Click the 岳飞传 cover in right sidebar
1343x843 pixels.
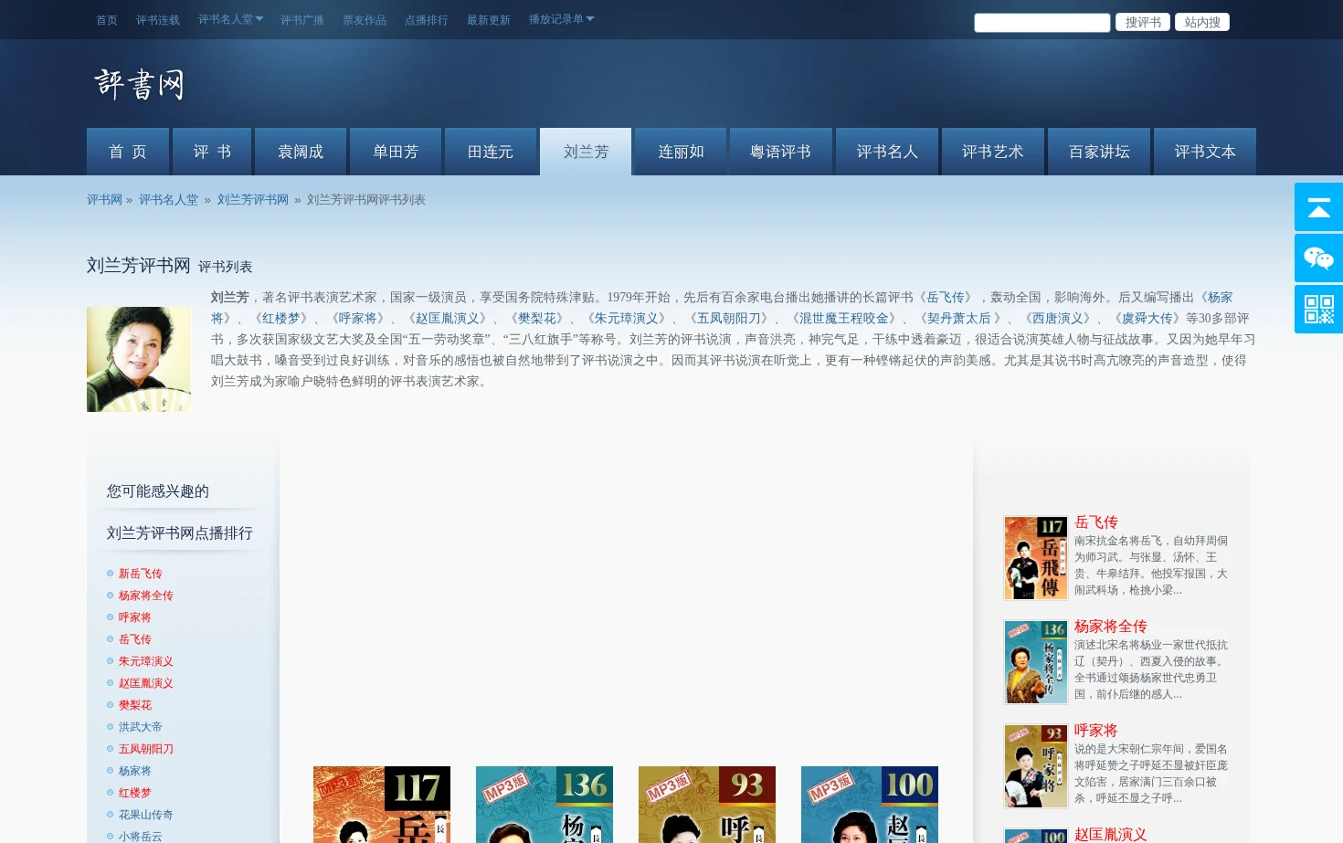[x=1036, y=558]
